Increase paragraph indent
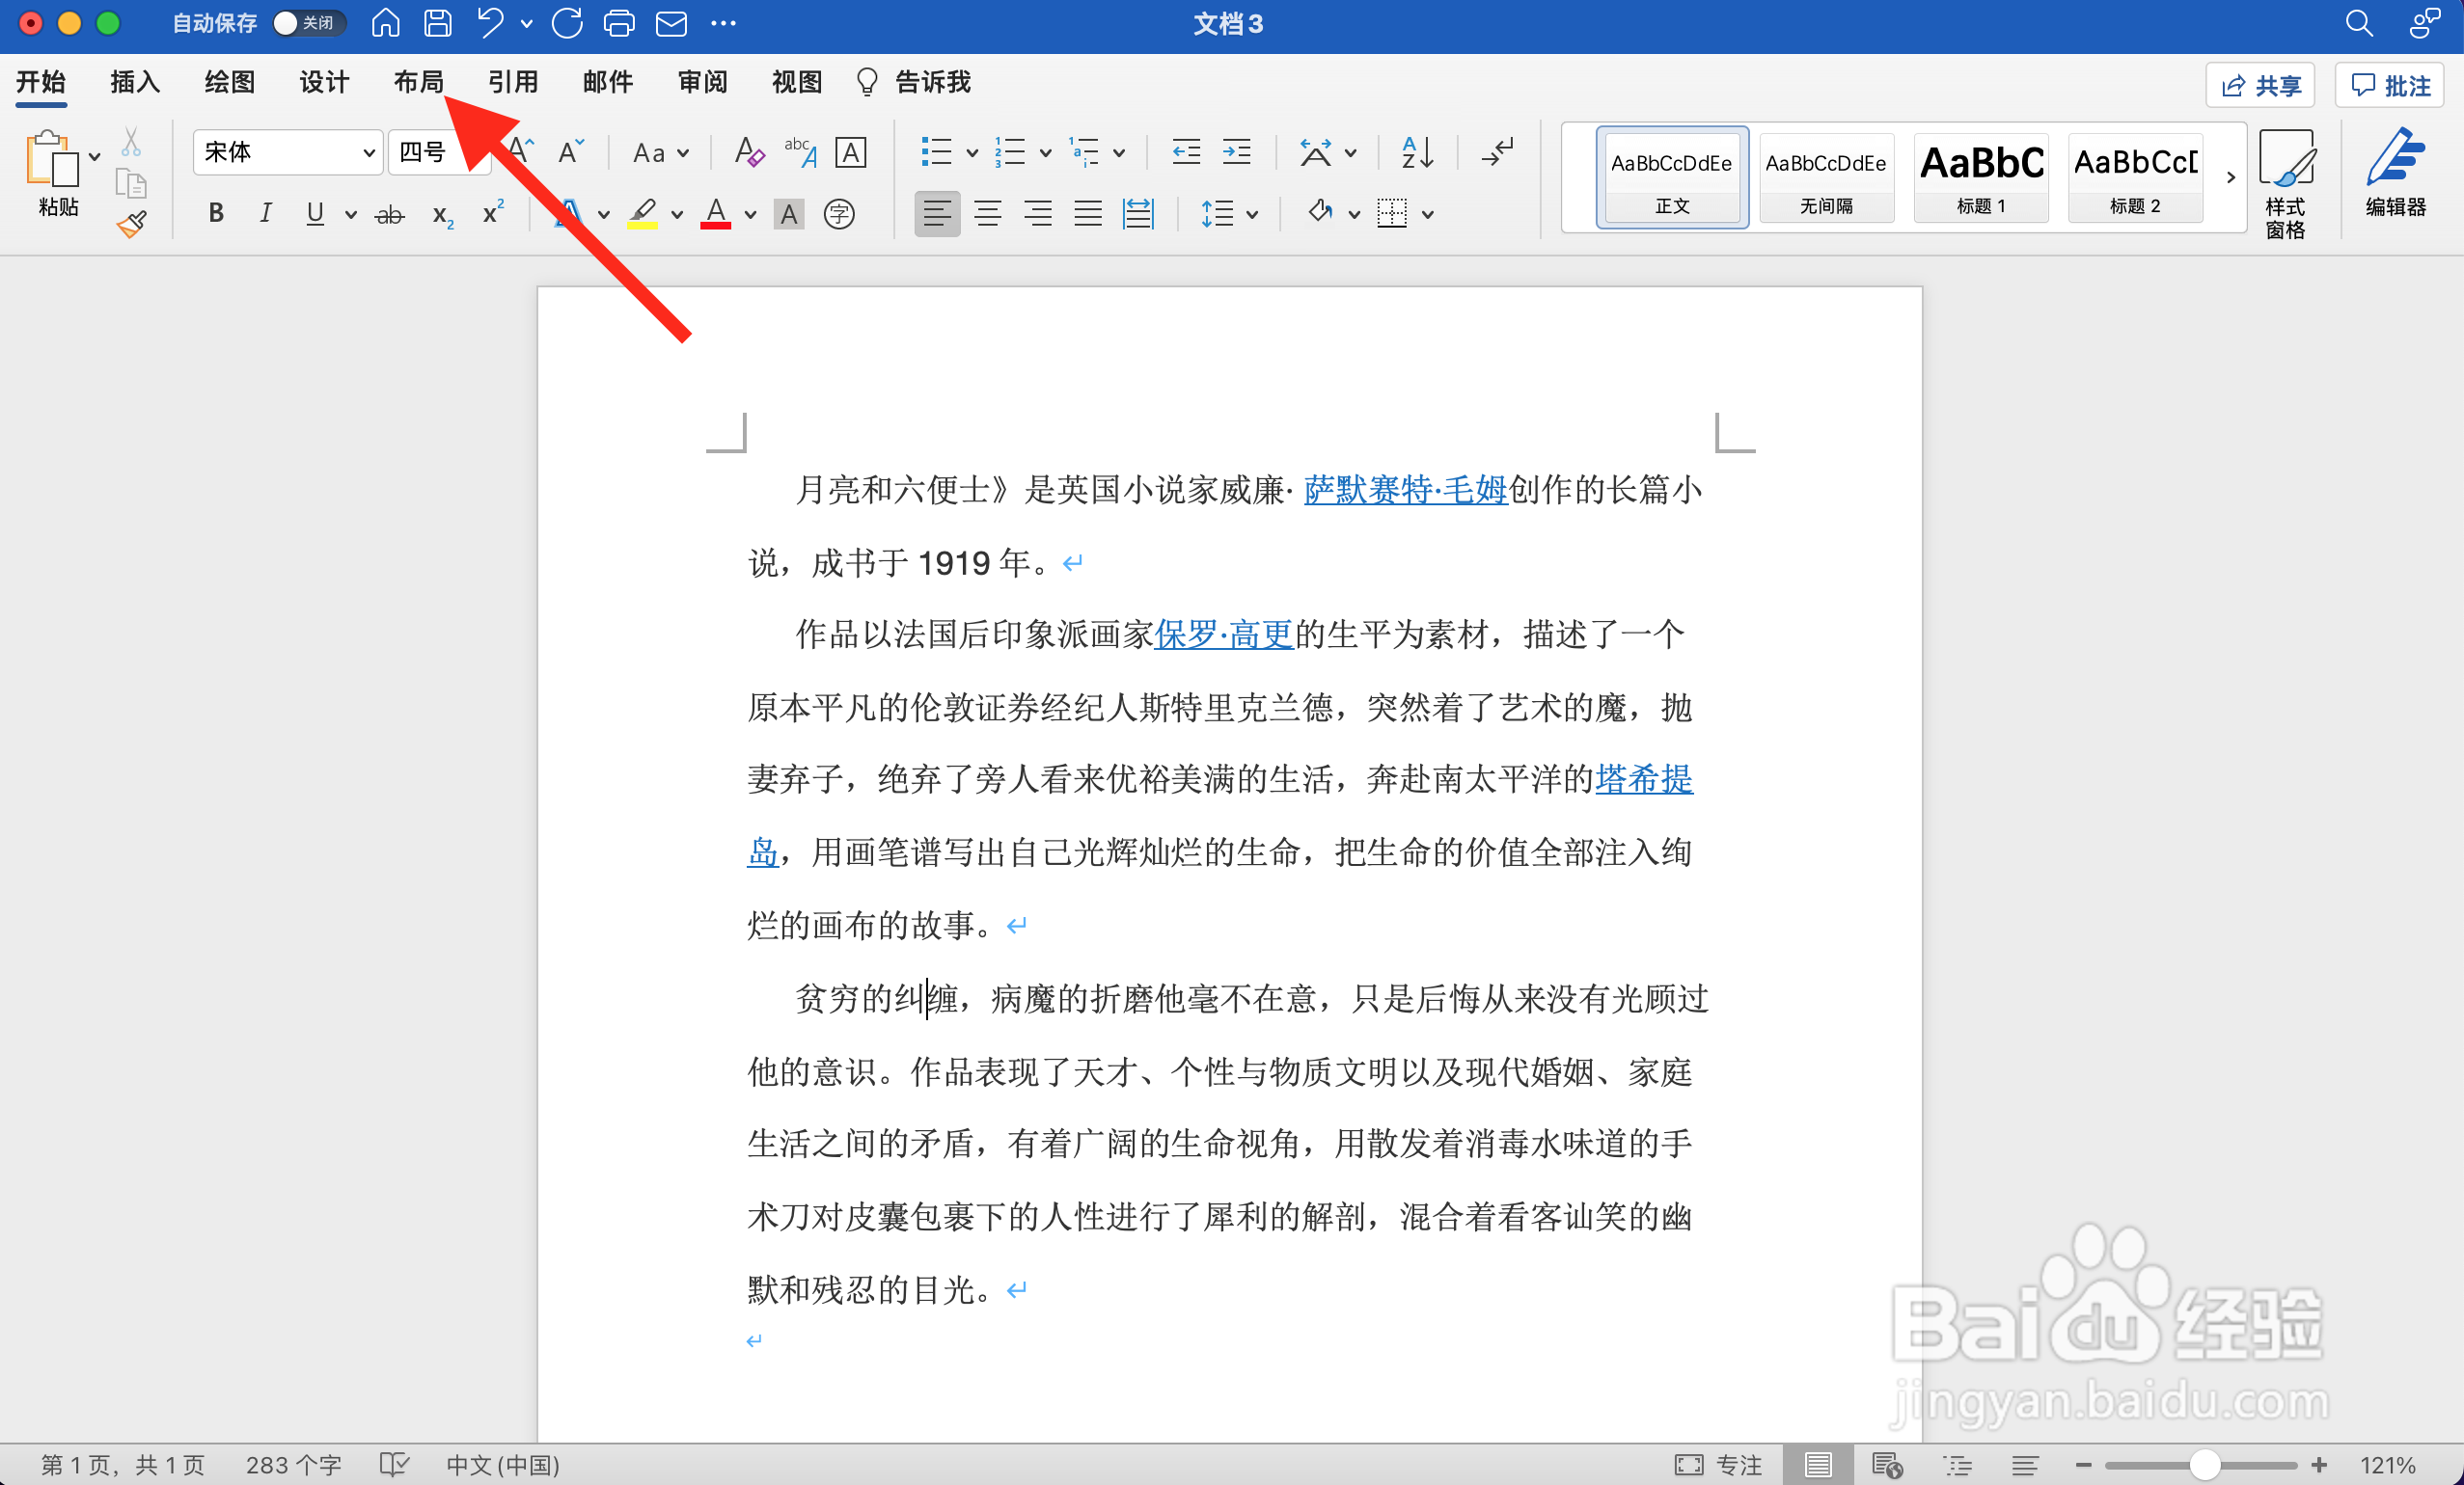The image size is (2464, 1485). [x=1237, y=153]
